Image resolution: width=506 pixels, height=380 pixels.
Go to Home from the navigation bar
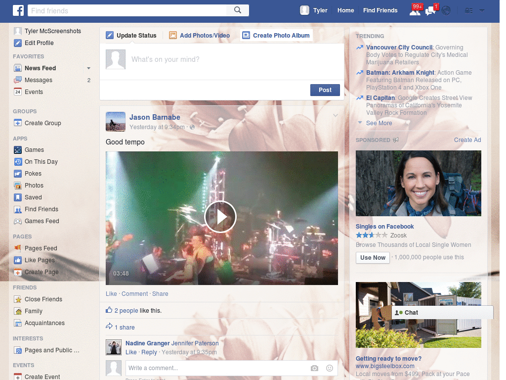point(345,10)
